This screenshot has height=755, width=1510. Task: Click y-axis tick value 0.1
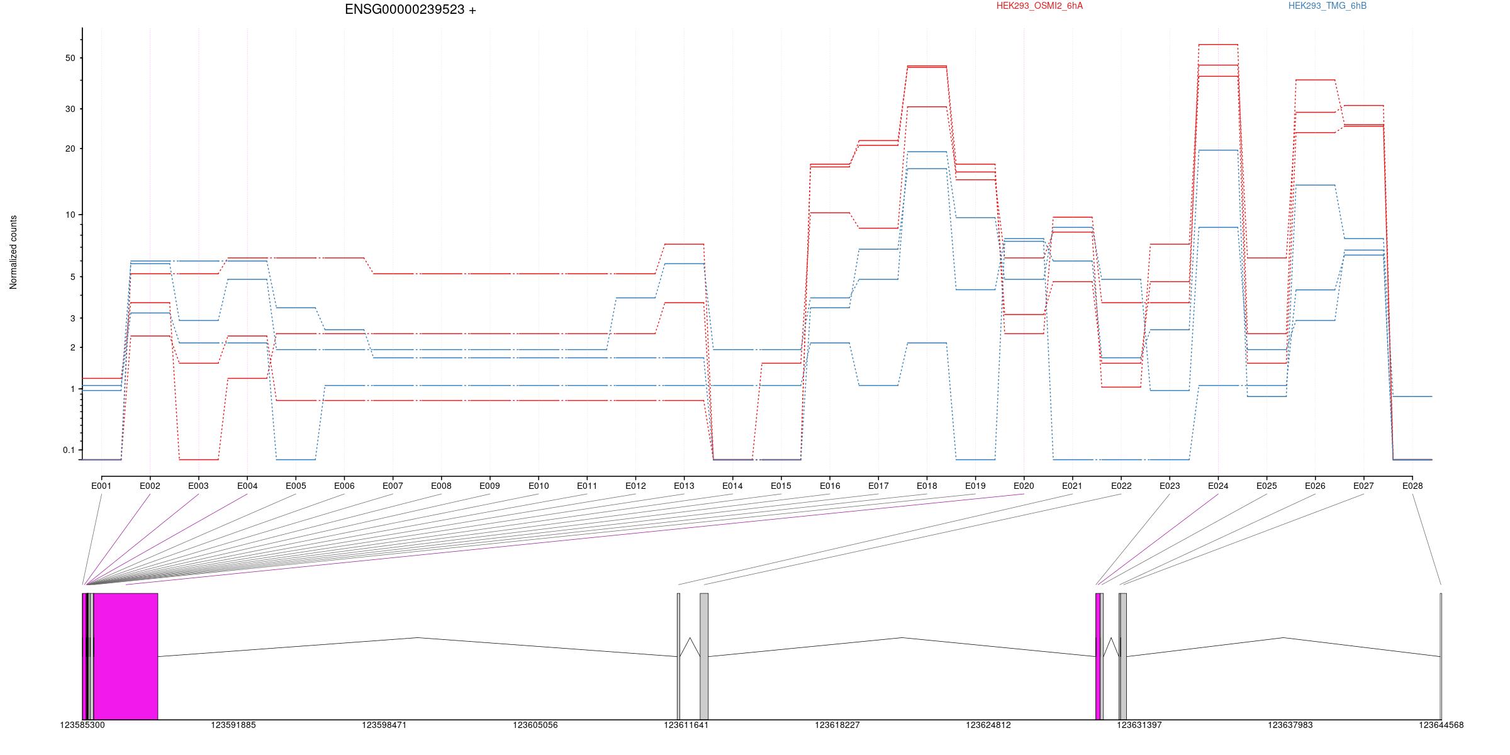pos(69,450)
